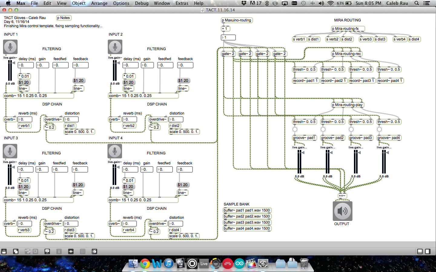Toggle presentation mode icon in patcher toolbar

pyautogui.click(x=47, y=251)
